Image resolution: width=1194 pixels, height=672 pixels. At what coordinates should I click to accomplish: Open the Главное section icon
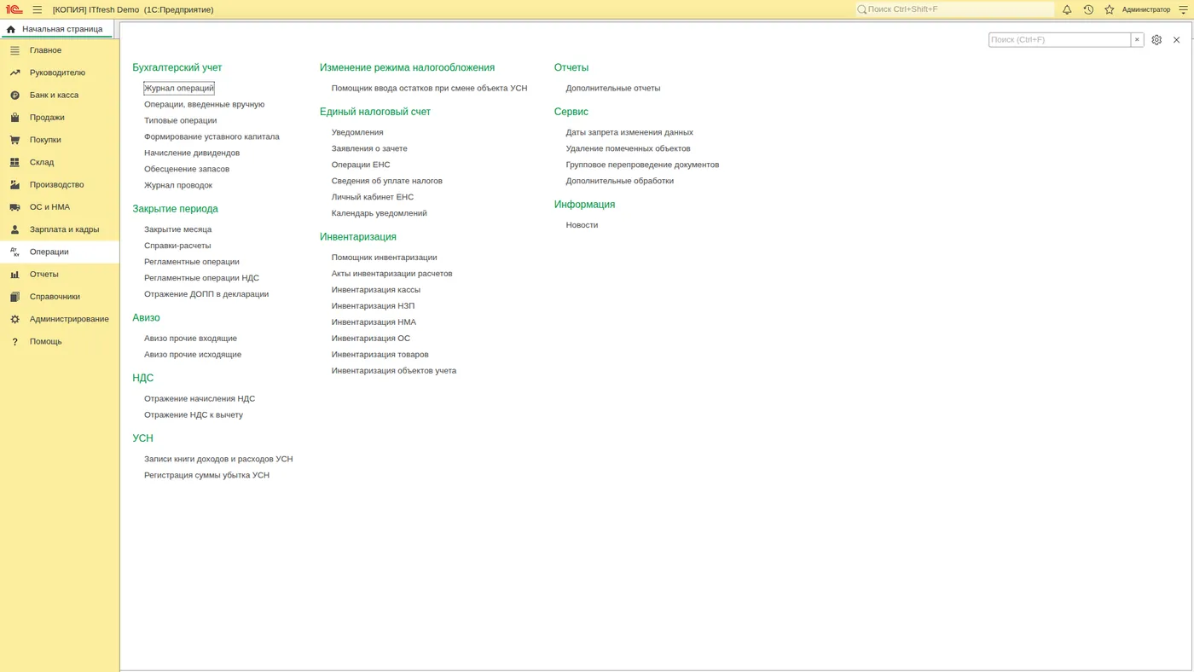pyautogui.click(x=14, y=50)
